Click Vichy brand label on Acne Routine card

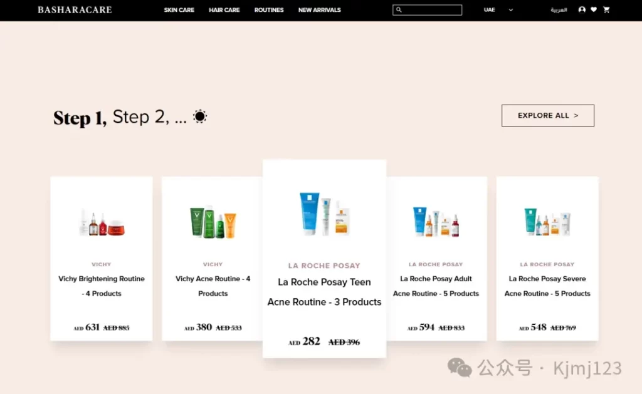point(213,264)
